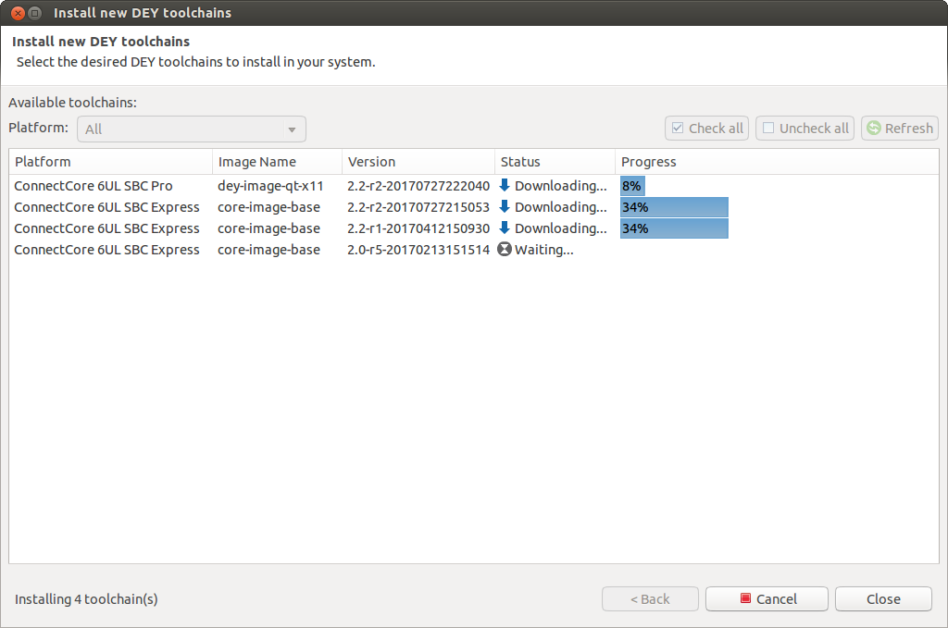948x628 pixels.
Task: Click the download arrow icon for dey-image-qt-x11
Action: 505,185
